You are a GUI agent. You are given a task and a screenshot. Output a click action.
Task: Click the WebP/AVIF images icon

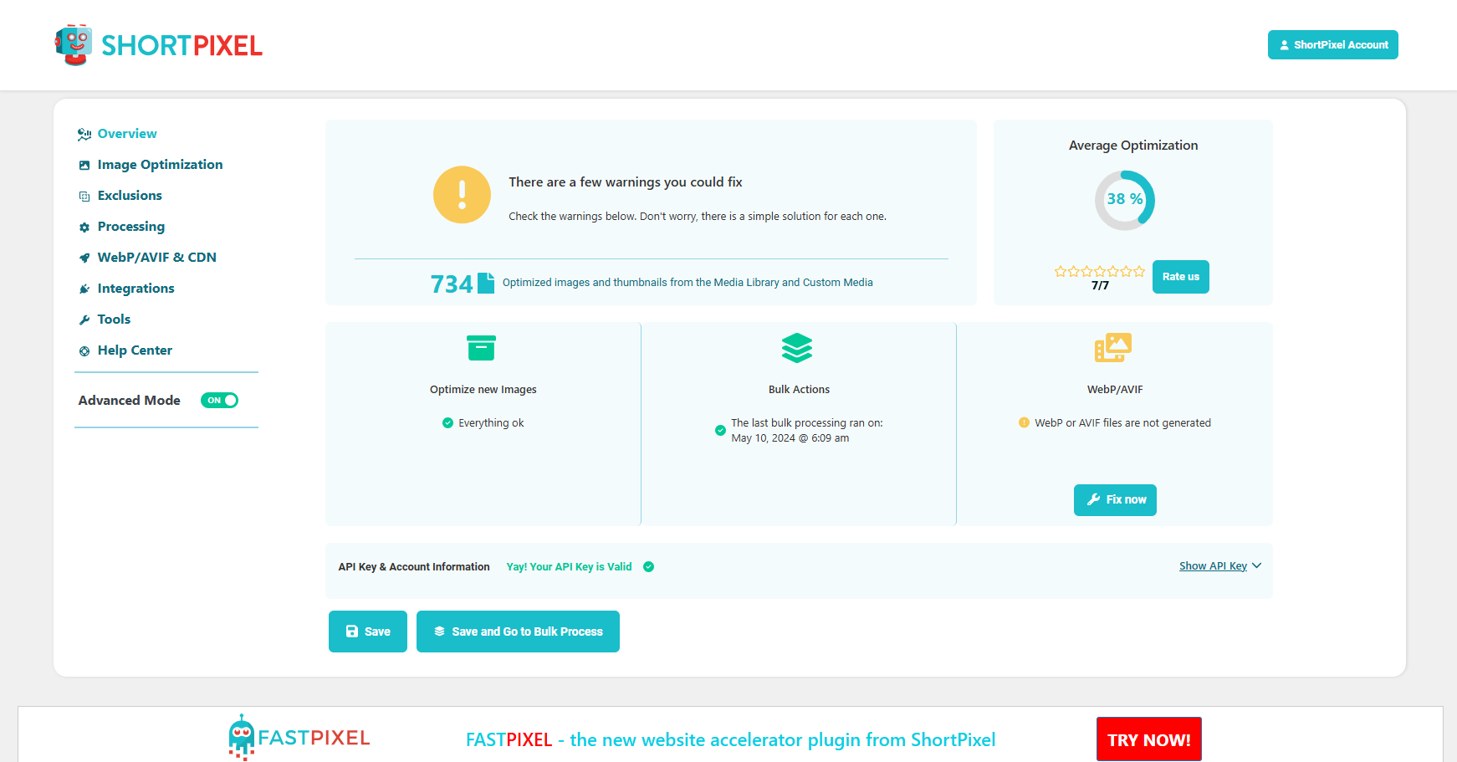point(1113,348)
